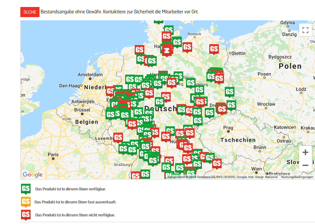Click 'Das Produkt ist in diesem Store verfügbar' text
This screenshot has height=224, width=315.
[x=70, y=189]
